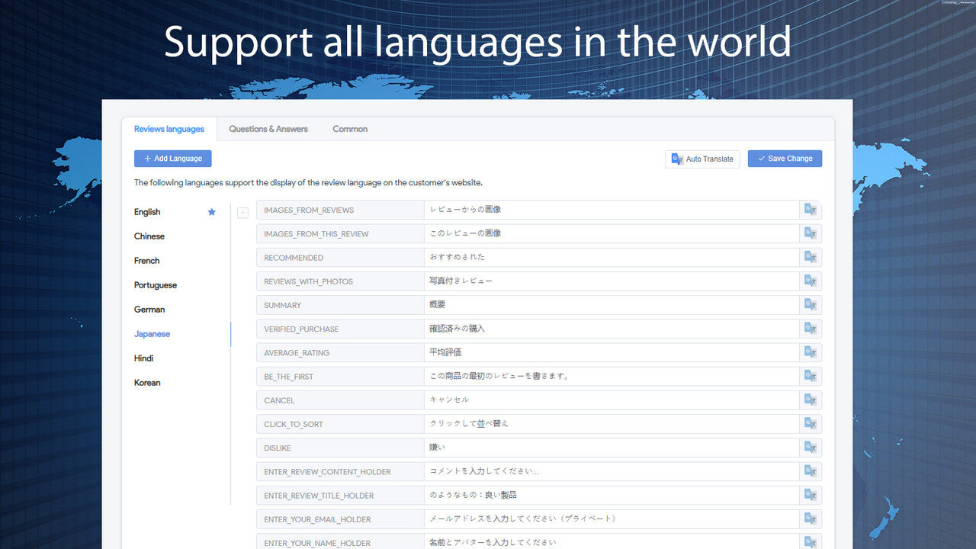The image size is (976, 549).
Task: Click the Google Translate icon in Auto Translate button
Action: click(x=676, y=159)
